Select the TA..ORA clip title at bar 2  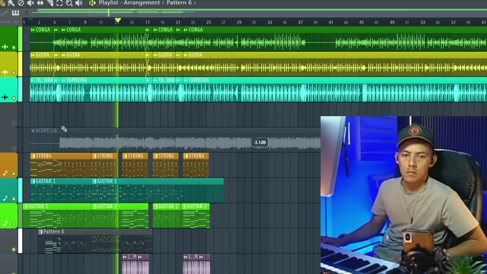(44, 80)
